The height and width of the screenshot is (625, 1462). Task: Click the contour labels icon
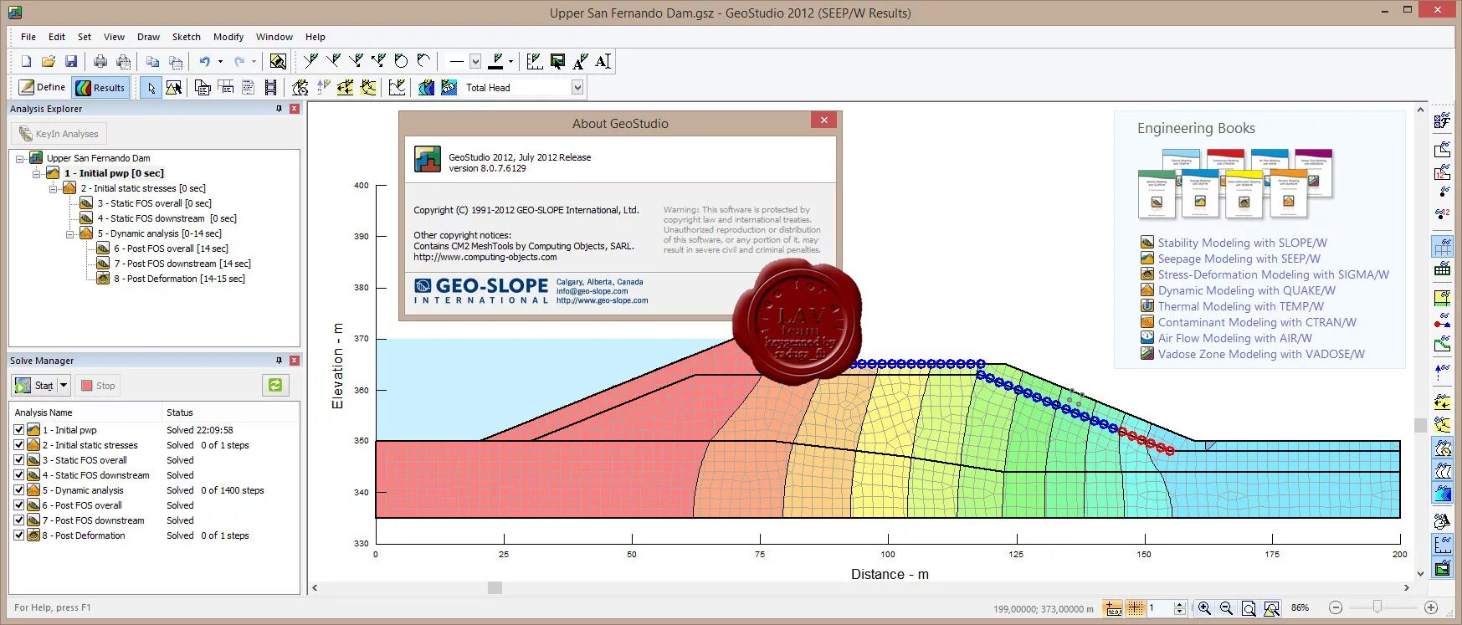point(449,87)
